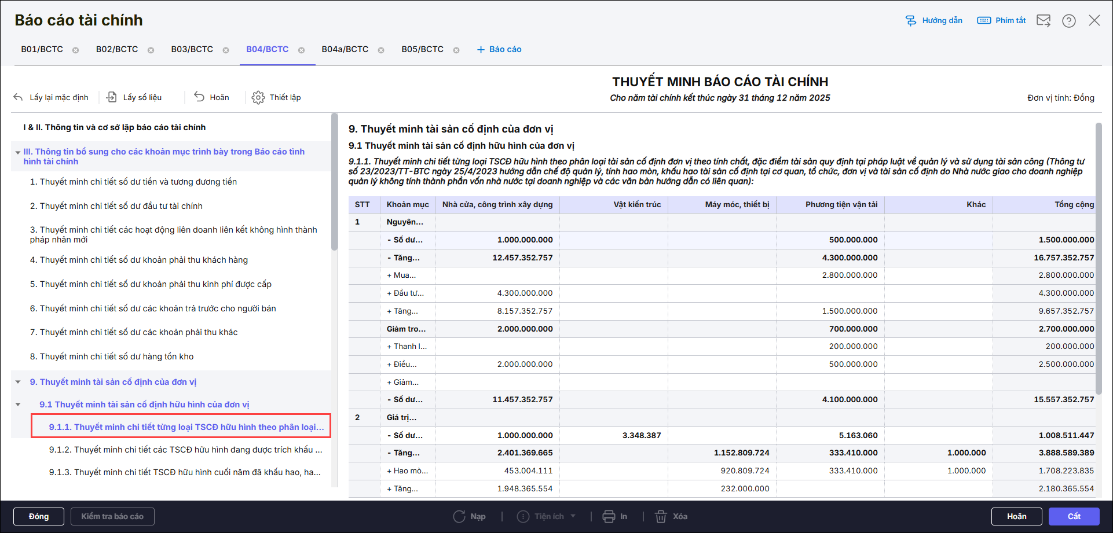Viewport: 1113px width, 533px height.
Task: Click the printer In icon
Action: pyautogui.click(x=609, y=516)
